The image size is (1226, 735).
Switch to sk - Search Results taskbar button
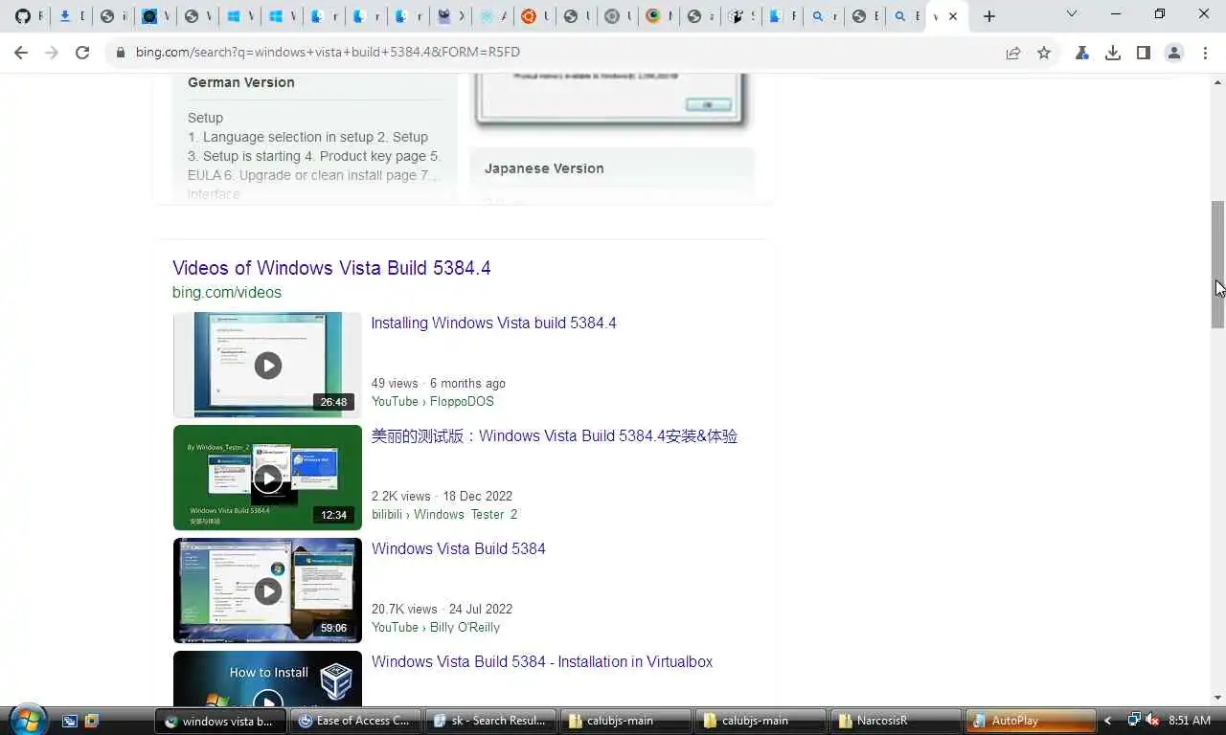[490, 721]
